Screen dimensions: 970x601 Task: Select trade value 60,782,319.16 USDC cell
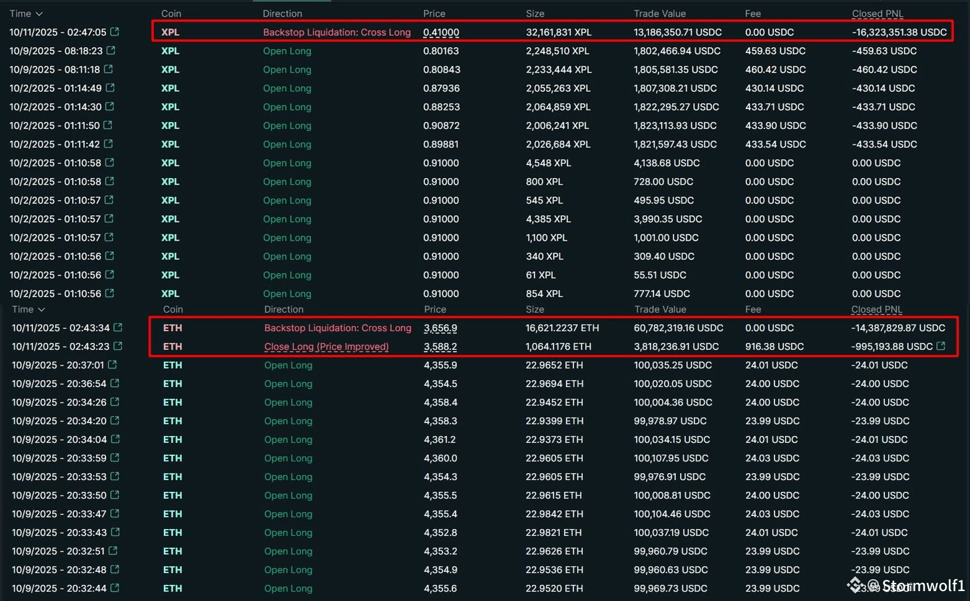point(678,328)
